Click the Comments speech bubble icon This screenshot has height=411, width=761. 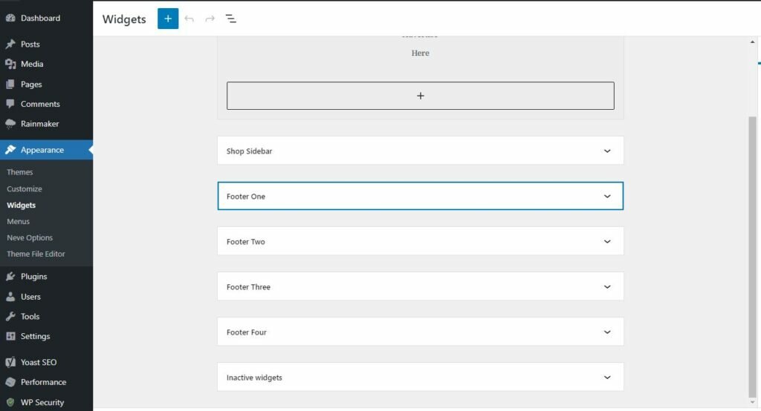click(x=10, y=104)
